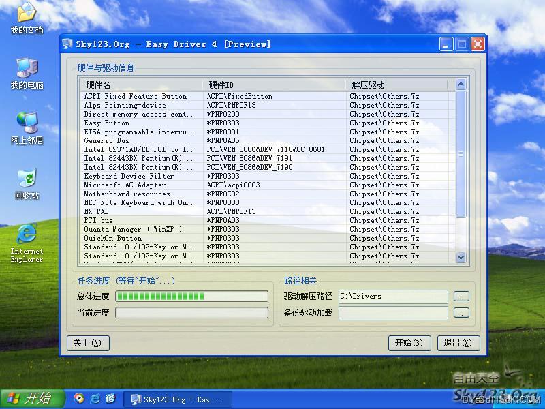
Task: Select the Easy Button row
Action: click(x=268, y=123)
